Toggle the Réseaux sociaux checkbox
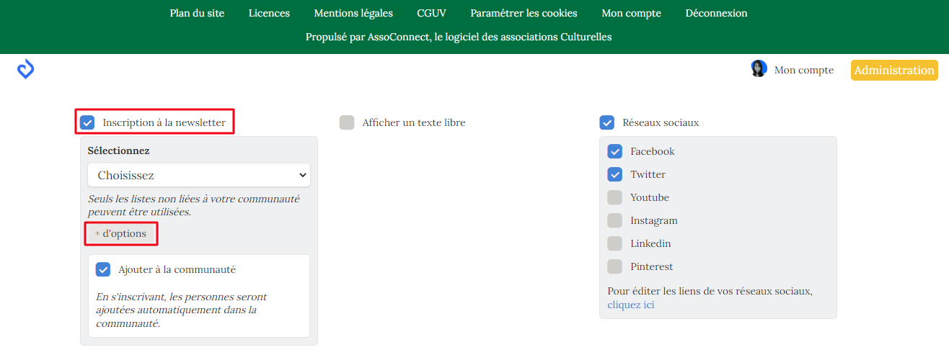This screenshot has height=355, width=949. pyautogui.click(x=607, y=122)
